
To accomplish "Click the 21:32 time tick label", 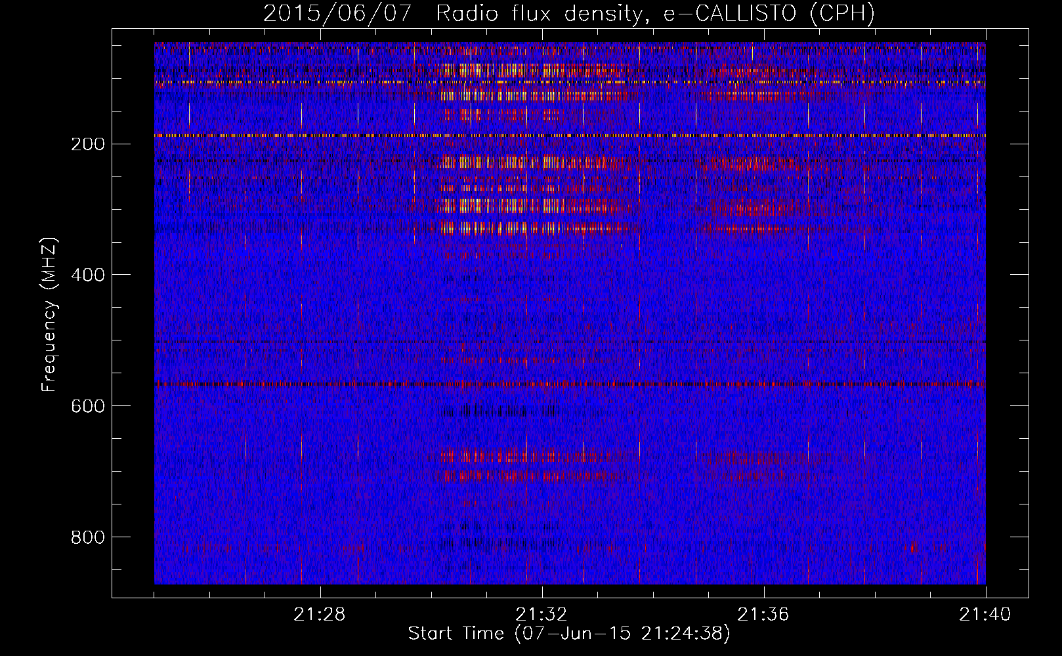I will [x=542, y=615].
